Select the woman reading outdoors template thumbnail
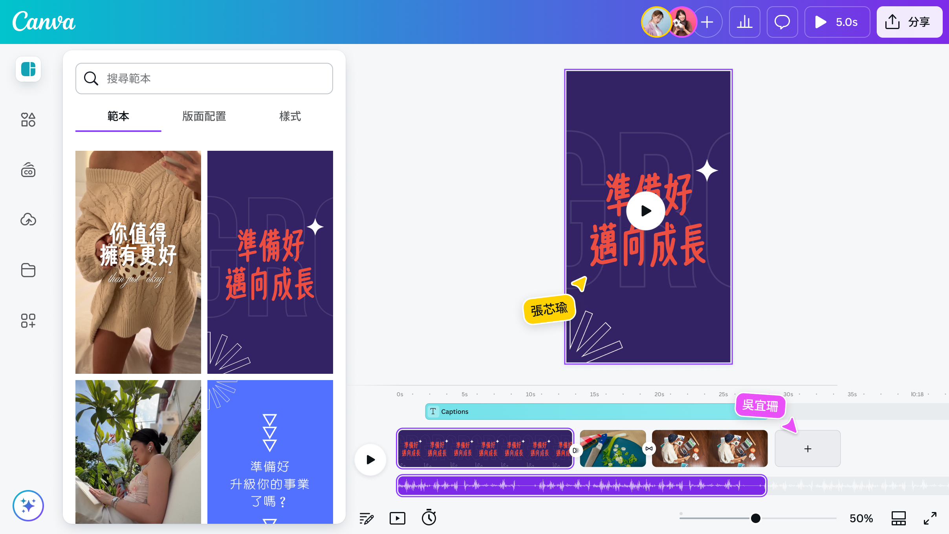The image size is (949, 534). pos(138,452)
